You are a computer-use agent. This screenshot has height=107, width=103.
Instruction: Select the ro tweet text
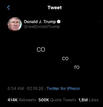(77, 67)
